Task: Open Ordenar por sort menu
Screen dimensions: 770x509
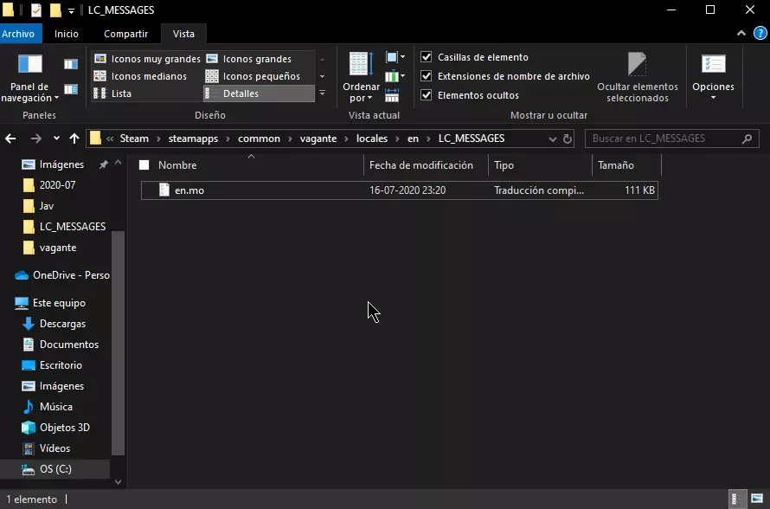Action: [361, 78]
